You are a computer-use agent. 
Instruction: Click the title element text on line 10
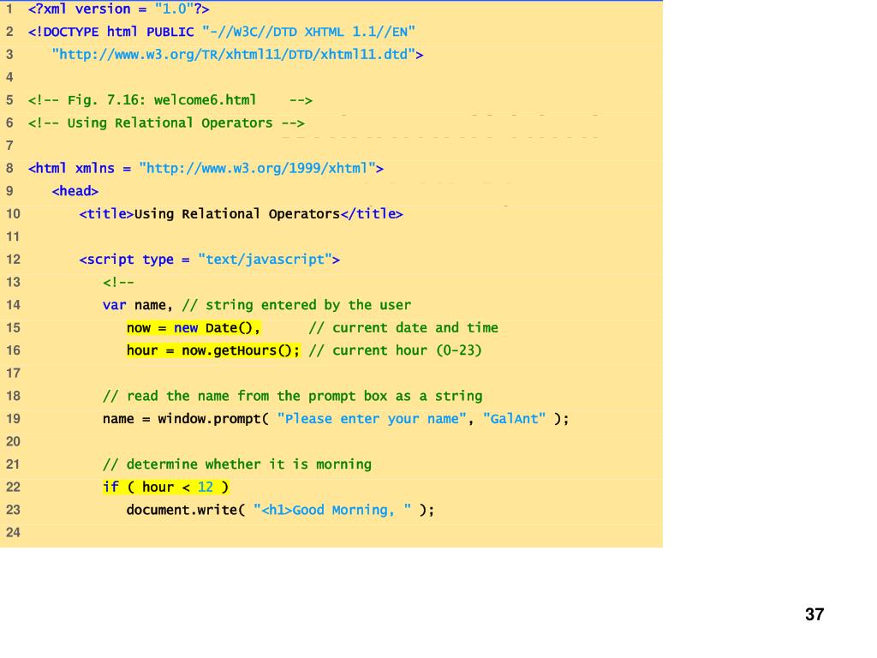tap(236, 213)
